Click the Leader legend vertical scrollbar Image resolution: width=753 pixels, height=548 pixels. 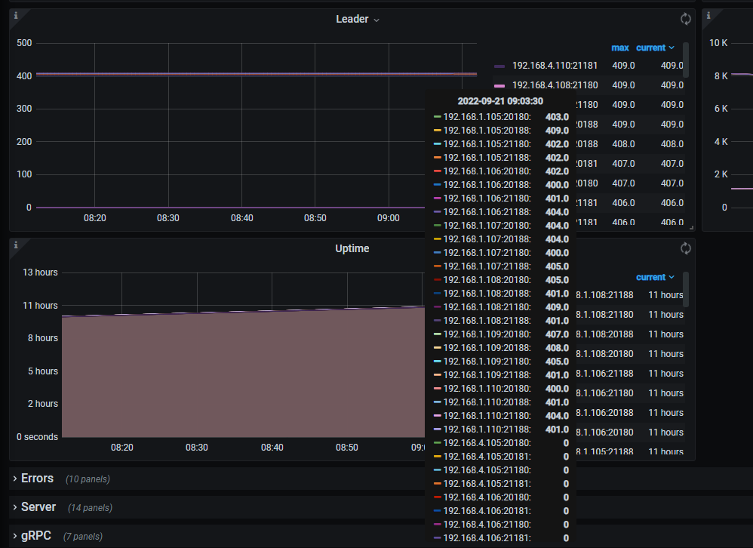tap(686, 57)
